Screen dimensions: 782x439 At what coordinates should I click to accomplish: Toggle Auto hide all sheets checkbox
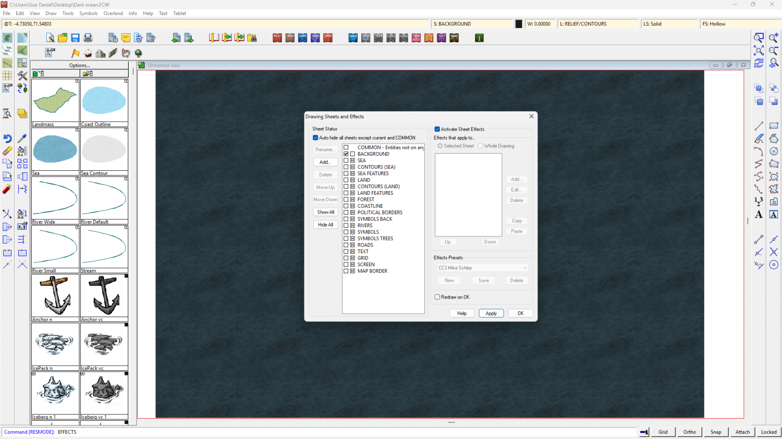coord(315,138)
